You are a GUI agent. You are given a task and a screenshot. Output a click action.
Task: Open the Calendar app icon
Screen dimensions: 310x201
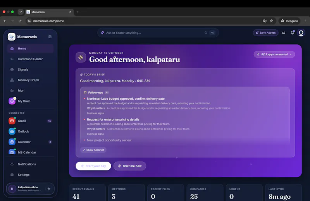pyautogui.click(x=12, y=142)
